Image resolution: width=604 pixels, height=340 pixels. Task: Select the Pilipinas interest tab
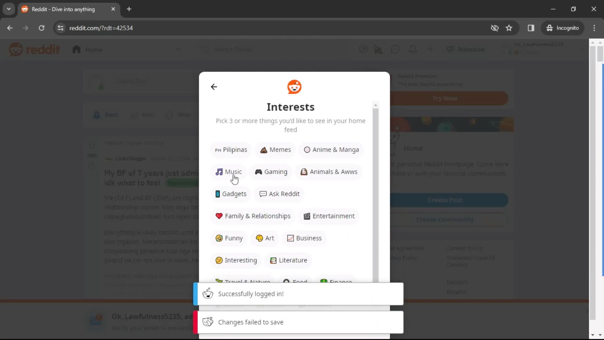(x=230, y=150)
